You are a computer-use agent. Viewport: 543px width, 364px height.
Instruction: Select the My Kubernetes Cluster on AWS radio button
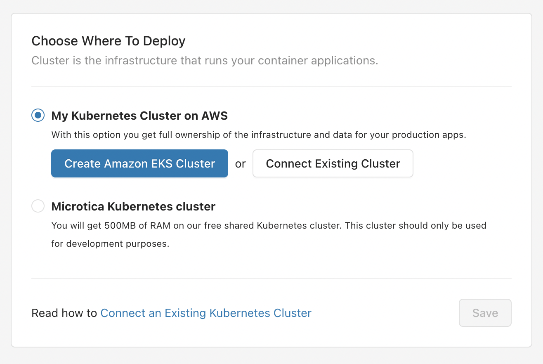(x=38, y=115)
